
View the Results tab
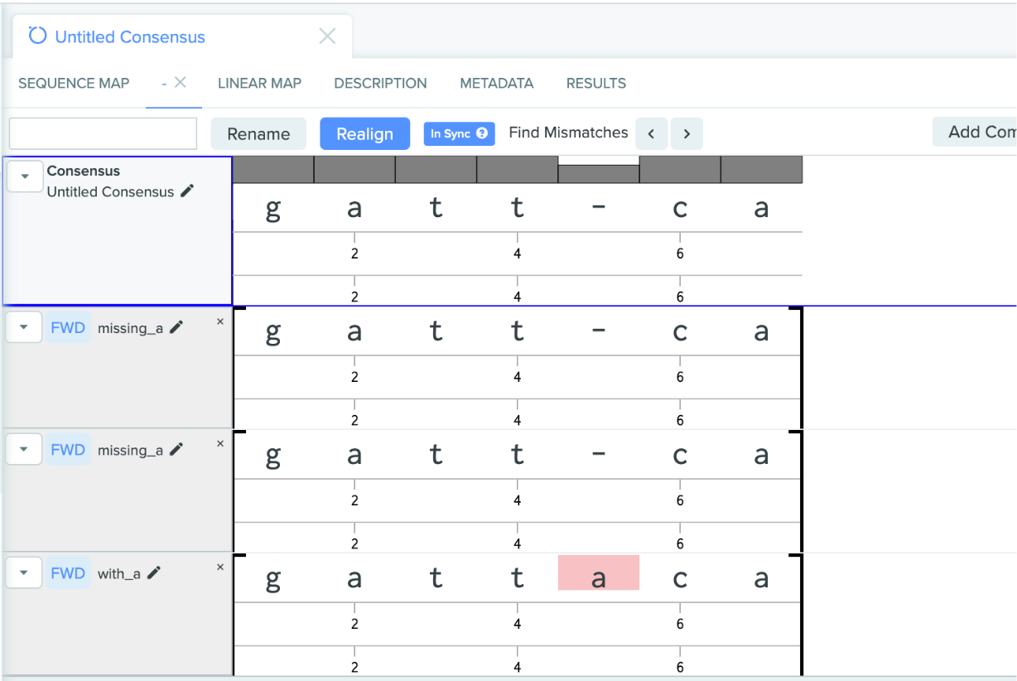[x=595, y=83]
